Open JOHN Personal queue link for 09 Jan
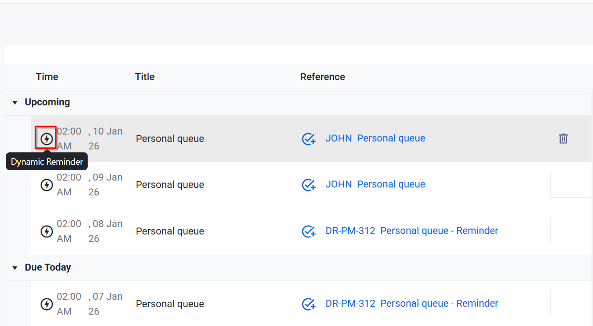 tap(375, 185)
